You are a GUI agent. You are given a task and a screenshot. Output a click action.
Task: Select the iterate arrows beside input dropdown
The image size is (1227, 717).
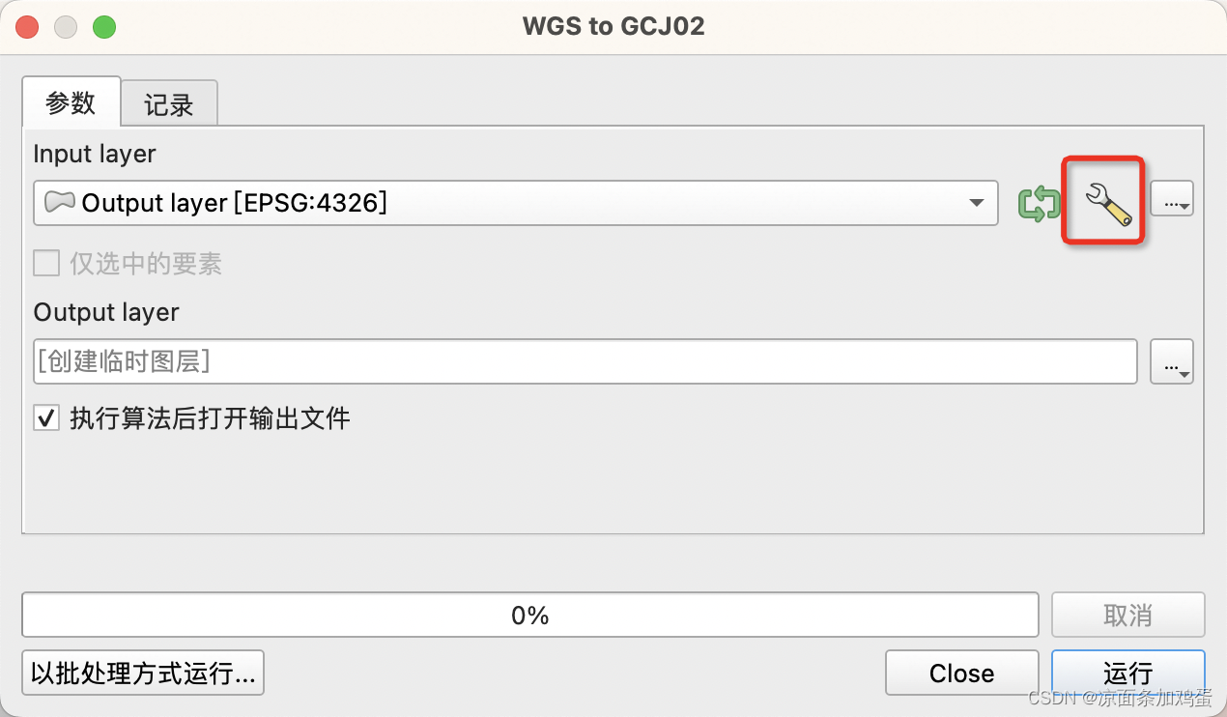(1039, 202)
